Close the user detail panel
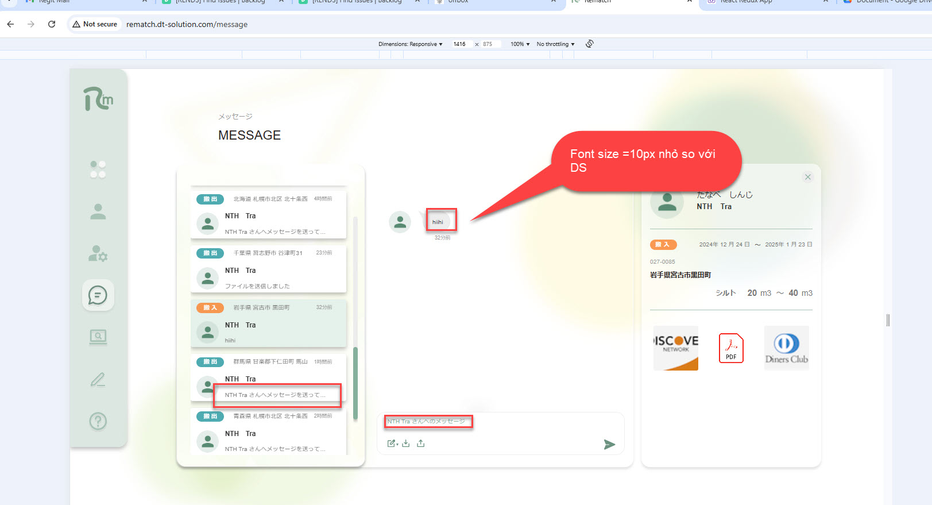Image resolution: width=932 pixels, height=505 pixels. pos(808,177)
